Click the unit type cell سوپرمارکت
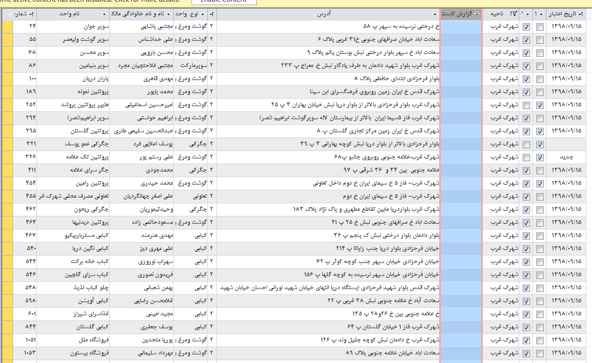Viewport: 592px width, 363px height. pos(191,66)
